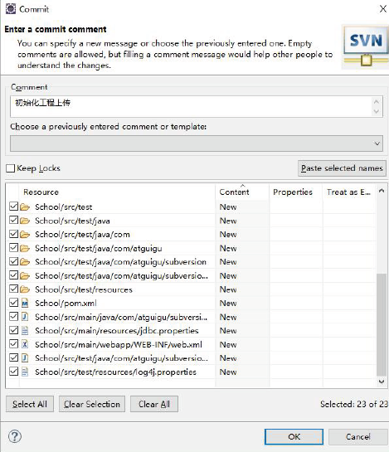Select the School/src/test/resources row text
Viewport: 389px width, 452px height.
tap(84, 289)
